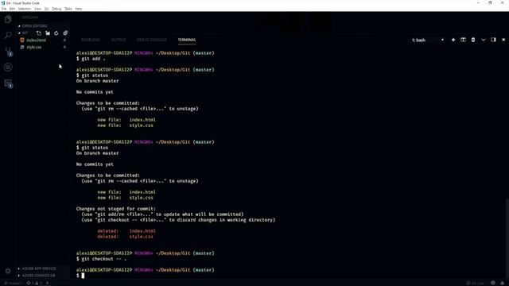Viewport: 509px width, 286px height.
Task: Open the File menu
Action: click(4, 9)
